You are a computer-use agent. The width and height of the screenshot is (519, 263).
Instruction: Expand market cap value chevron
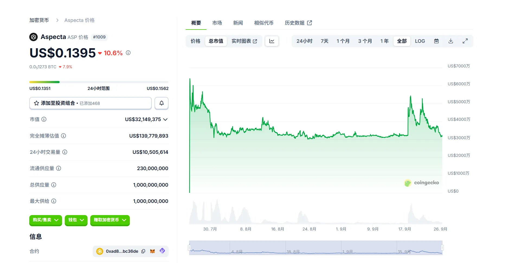[166, 119]
